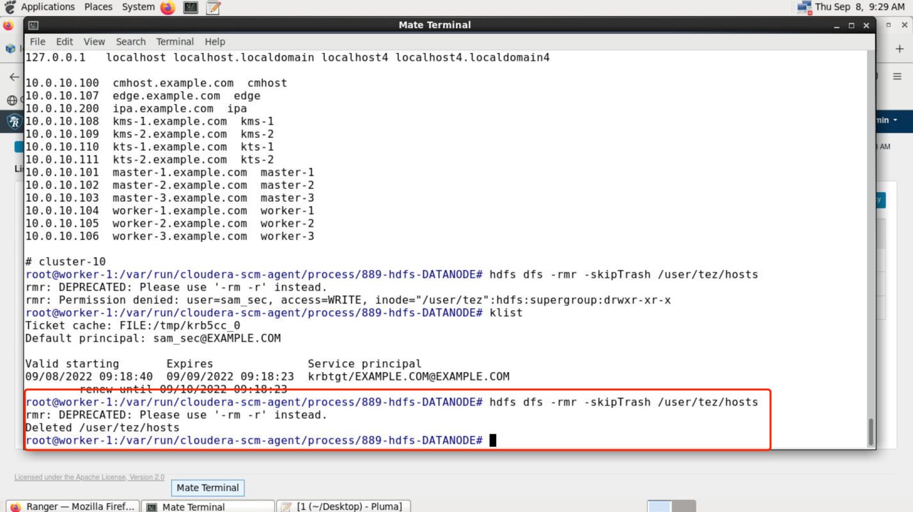
Task: Open the network status tray icon
Action: (x=804, y=8)
